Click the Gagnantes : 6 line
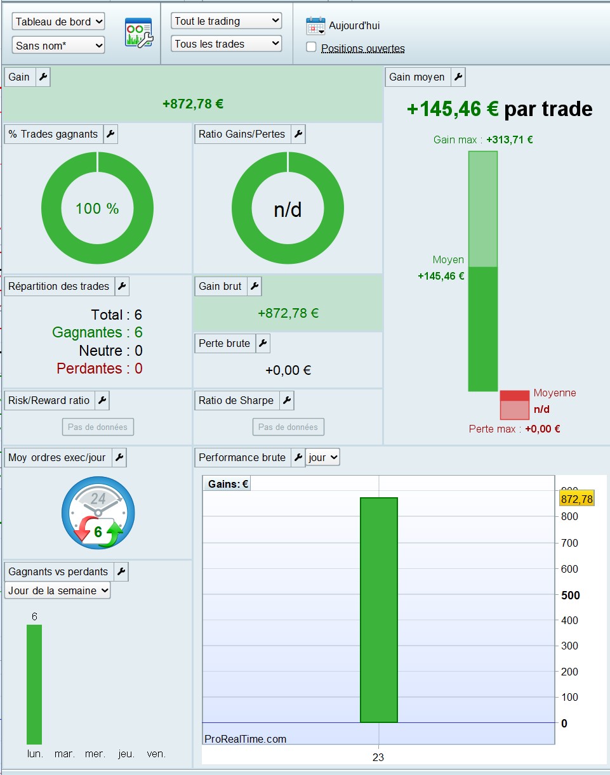Screen dimensions: 610x775 point(97,332)
